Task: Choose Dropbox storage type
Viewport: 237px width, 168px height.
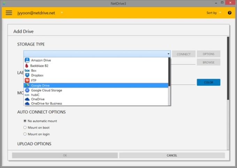Action: [x=96, y=75]
